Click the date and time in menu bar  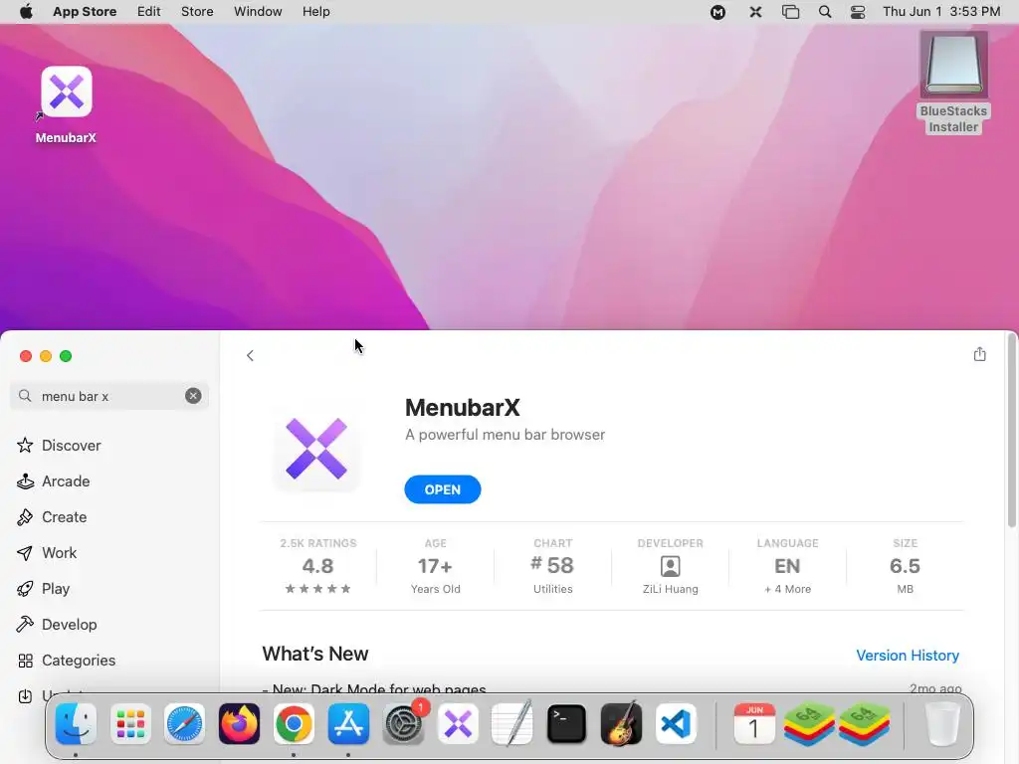(941, 12)
